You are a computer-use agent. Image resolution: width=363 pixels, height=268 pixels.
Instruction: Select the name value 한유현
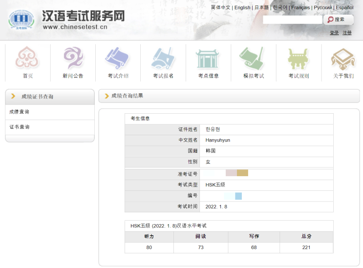(x=213, y=129)
